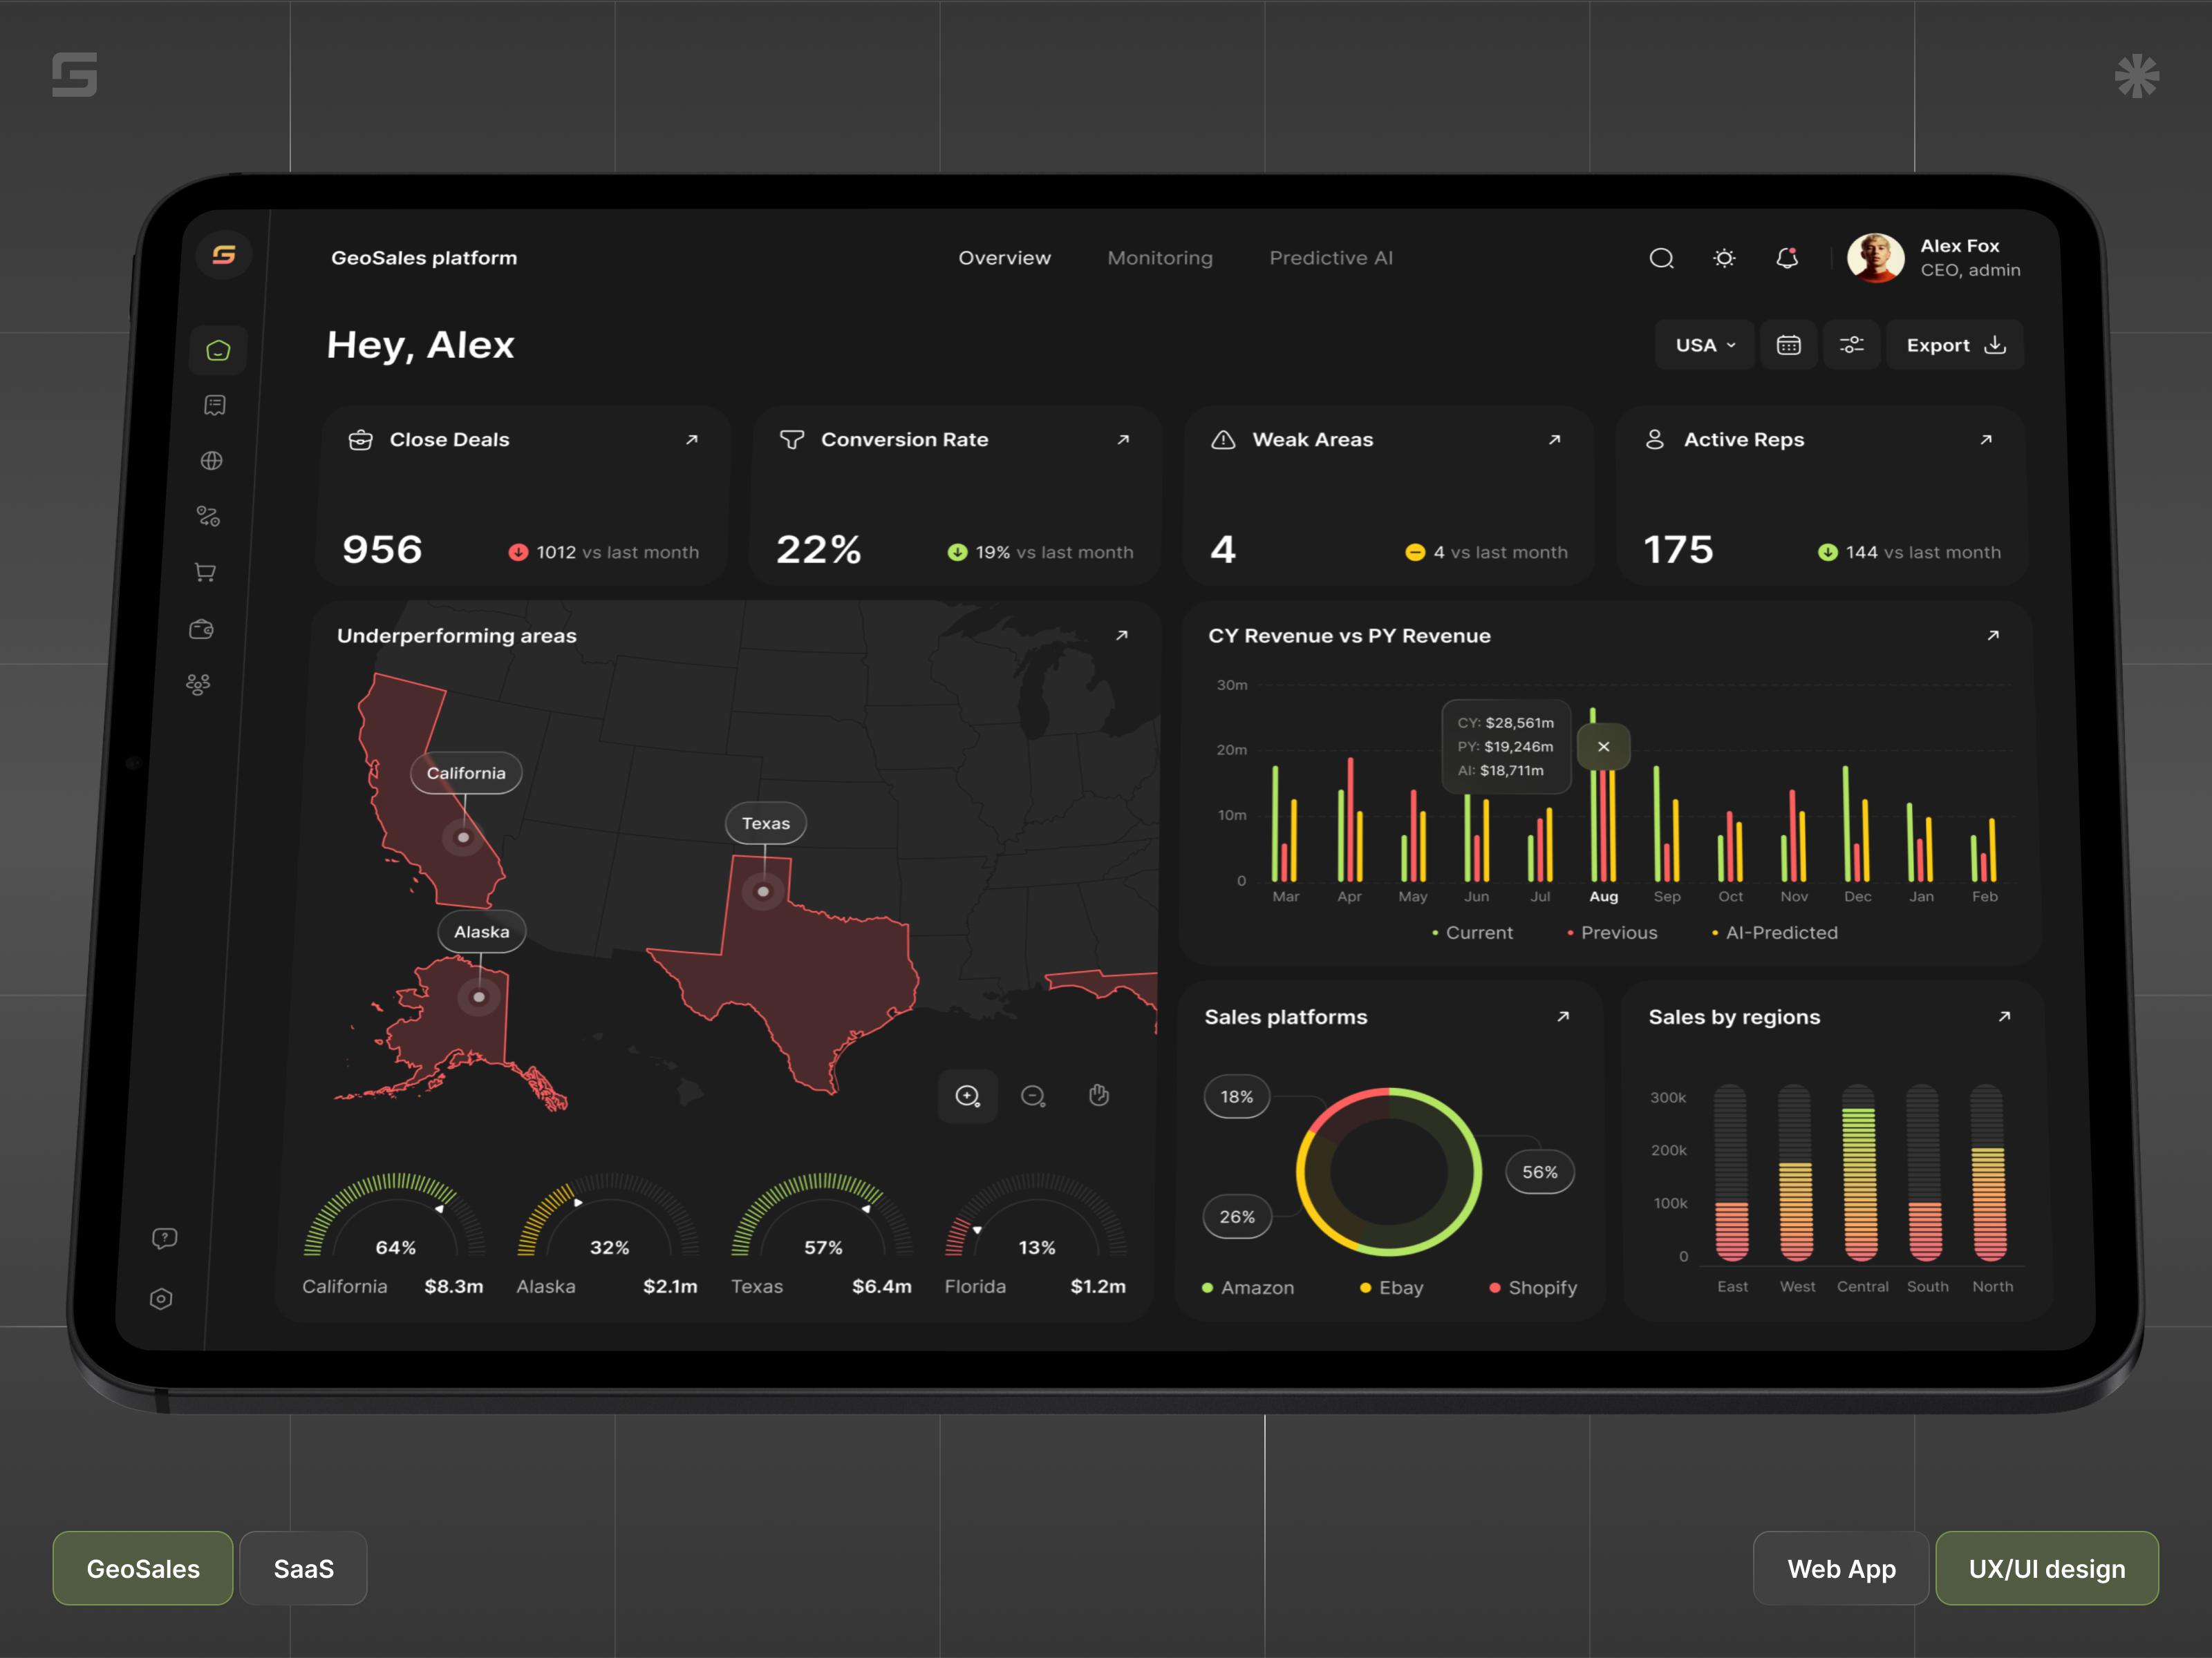Toggle light mode via the sun icon
This screenshot has width=2212, height=1658.
coord(1724,258)
